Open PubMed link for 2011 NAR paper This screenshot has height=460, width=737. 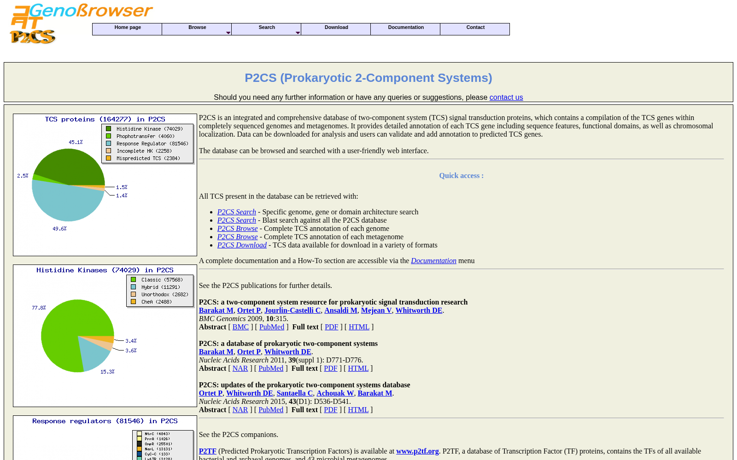coord(271,368)
